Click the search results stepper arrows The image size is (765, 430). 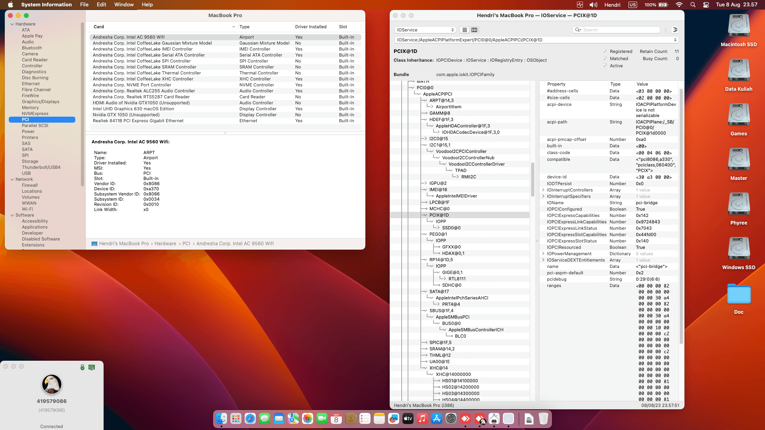pos(665,30)
